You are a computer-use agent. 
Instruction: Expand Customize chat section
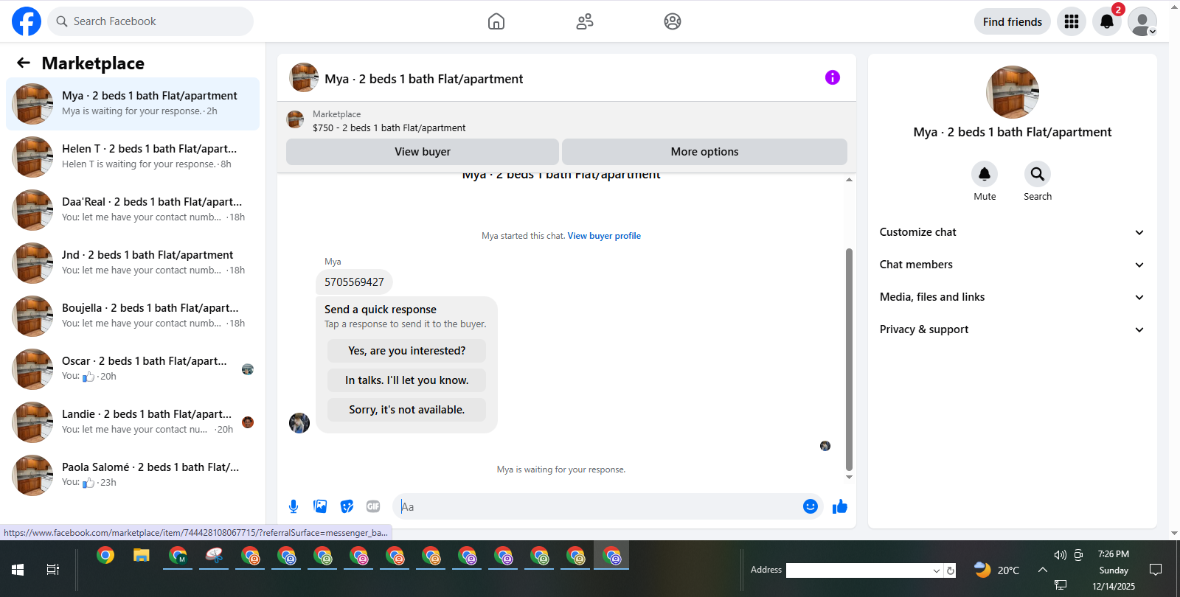pos(1012,232)
